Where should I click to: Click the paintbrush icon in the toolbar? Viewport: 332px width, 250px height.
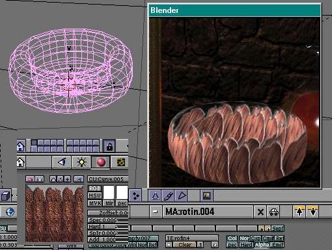[169, 195]
